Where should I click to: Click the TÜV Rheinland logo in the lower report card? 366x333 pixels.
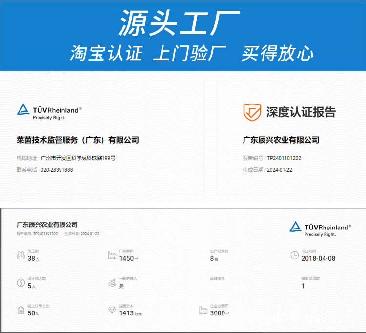click(x=320, y=229)
